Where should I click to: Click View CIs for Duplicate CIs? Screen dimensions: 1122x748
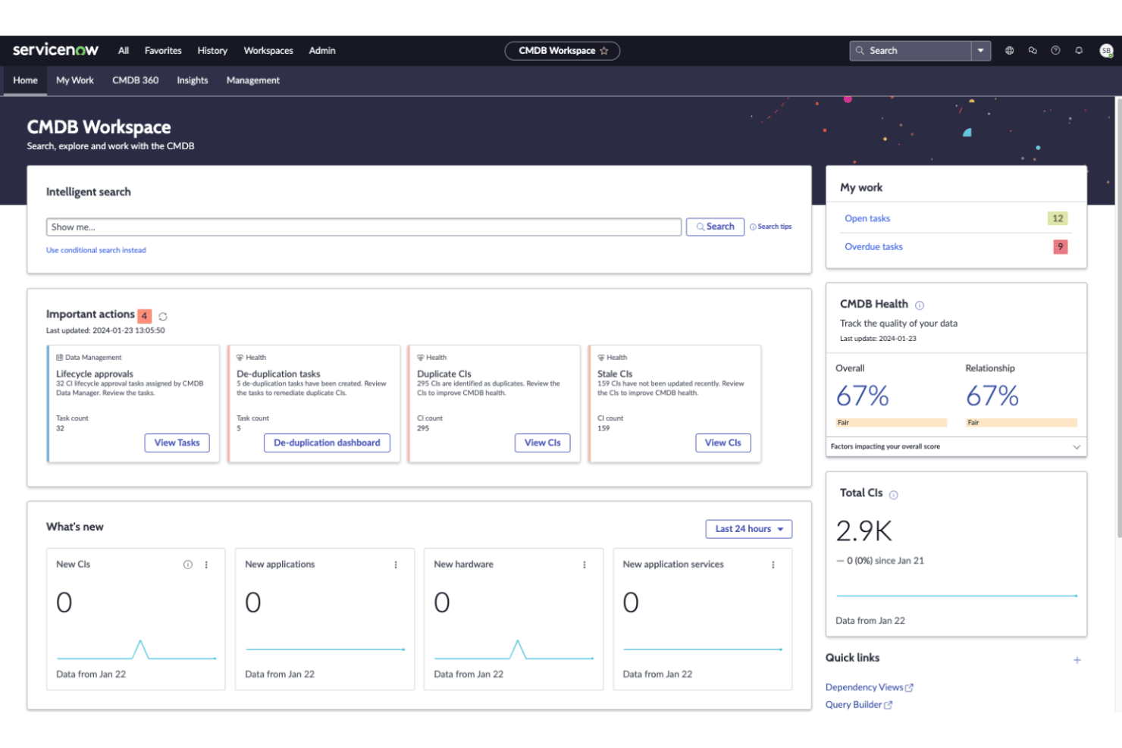pyautogui.click(x=543, y=443)
